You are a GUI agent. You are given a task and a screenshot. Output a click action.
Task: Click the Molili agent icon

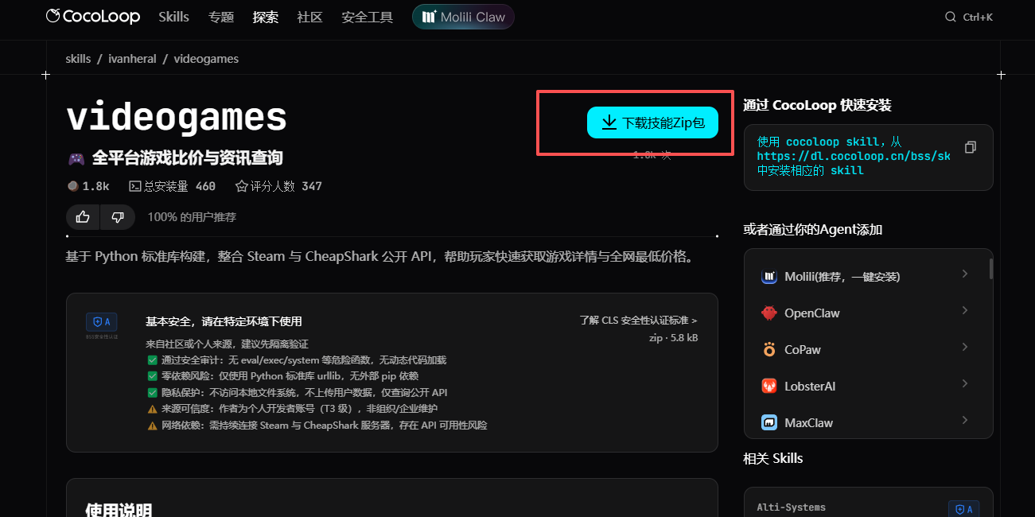tap(769, 277)
